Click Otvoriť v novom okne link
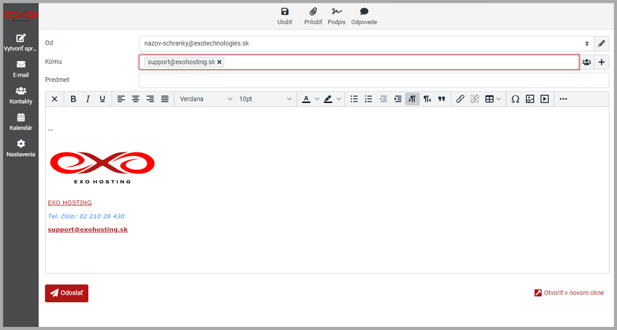617x330 pixels. tap(569, 293)
